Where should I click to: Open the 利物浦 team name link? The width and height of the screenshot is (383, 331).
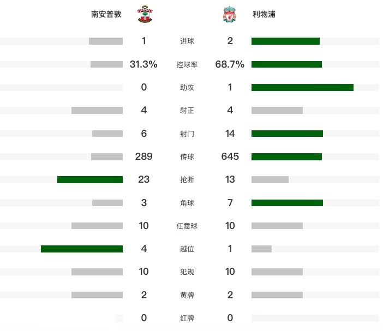click(264, 14)
